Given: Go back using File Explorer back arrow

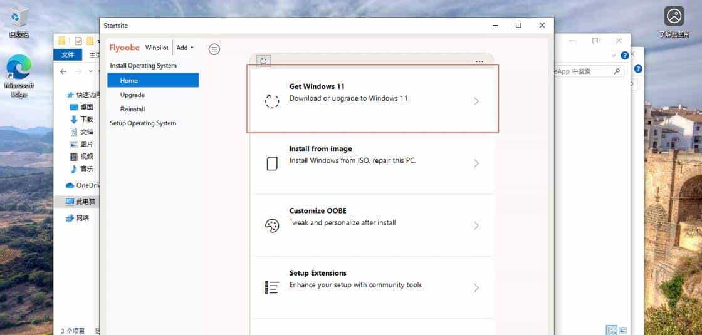Looking at the screenshot, I should point(63,71).
